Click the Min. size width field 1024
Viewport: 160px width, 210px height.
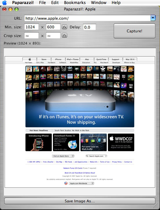(x=32, y=27)
